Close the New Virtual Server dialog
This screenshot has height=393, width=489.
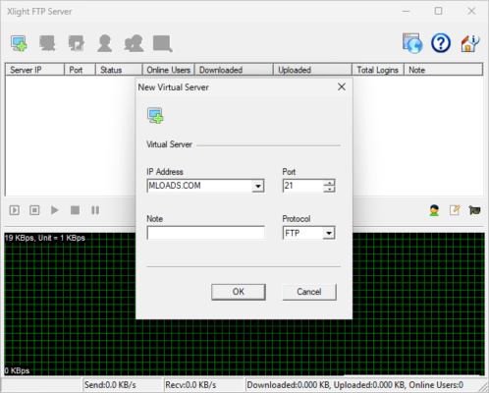pyautogui.click(x=342, y=86)
